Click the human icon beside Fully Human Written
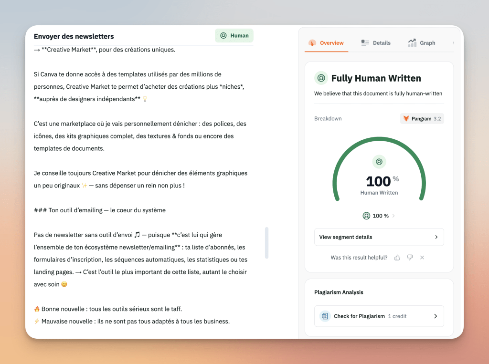 click(x=321, y=78)
